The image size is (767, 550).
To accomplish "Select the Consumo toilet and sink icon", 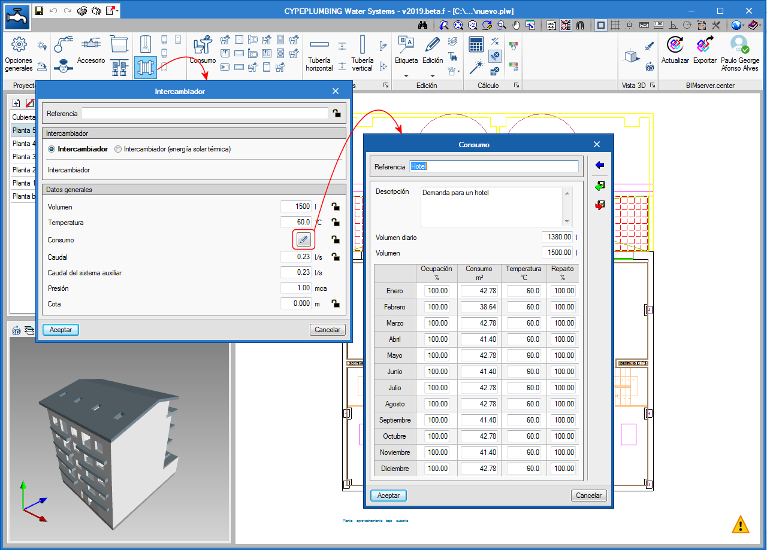I will (203, 44).
